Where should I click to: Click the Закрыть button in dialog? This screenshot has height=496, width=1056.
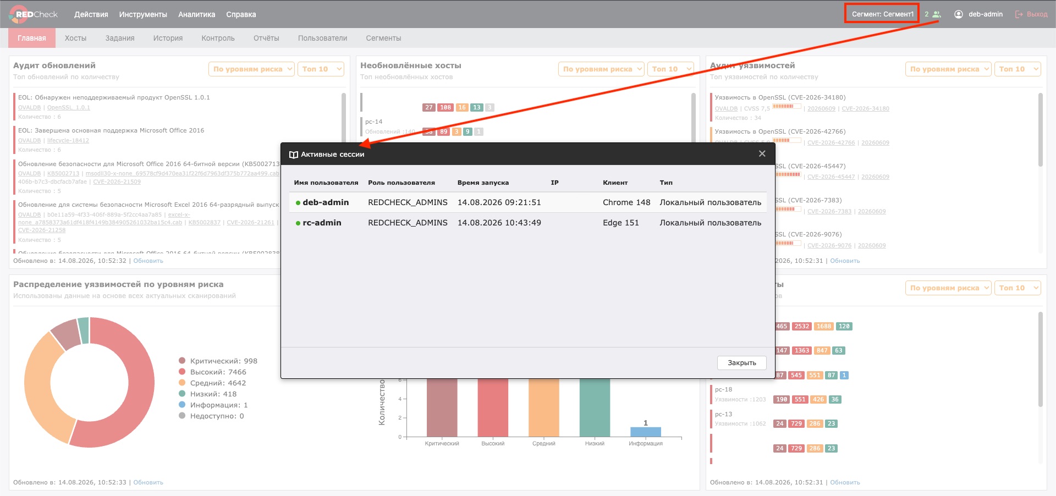click(x=741, y=363)
